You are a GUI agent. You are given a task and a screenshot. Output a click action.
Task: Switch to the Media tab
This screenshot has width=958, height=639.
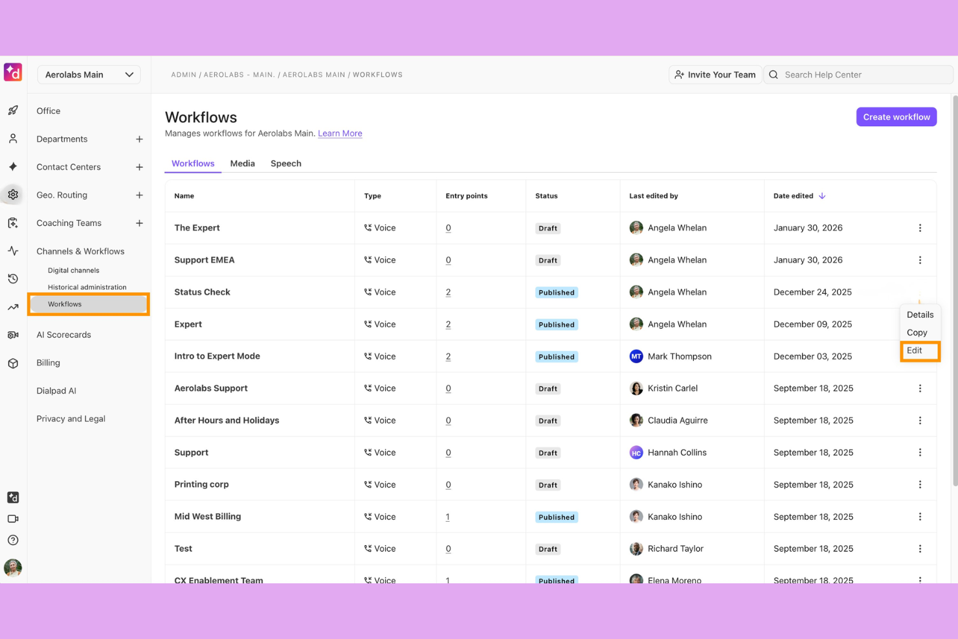click(x=243, y=163)
